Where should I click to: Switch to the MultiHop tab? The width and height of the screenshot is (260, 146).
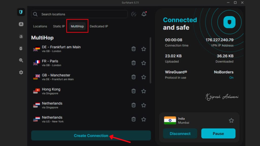(77, 26)
